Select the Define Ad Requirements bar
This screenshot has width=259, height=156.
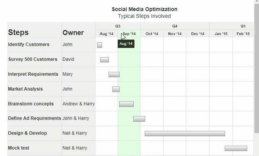tap(139, 119)
